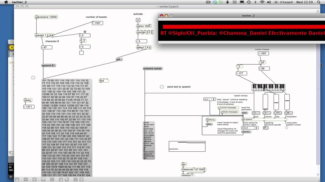Open the Time Machine menu bar icon
The image size is (325, 182).
(249, 2)
